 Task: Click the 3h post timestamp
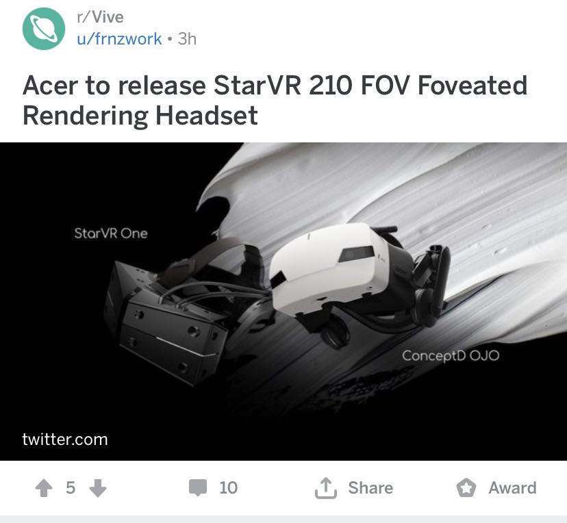pyautogui.click(x=187, y=38)
